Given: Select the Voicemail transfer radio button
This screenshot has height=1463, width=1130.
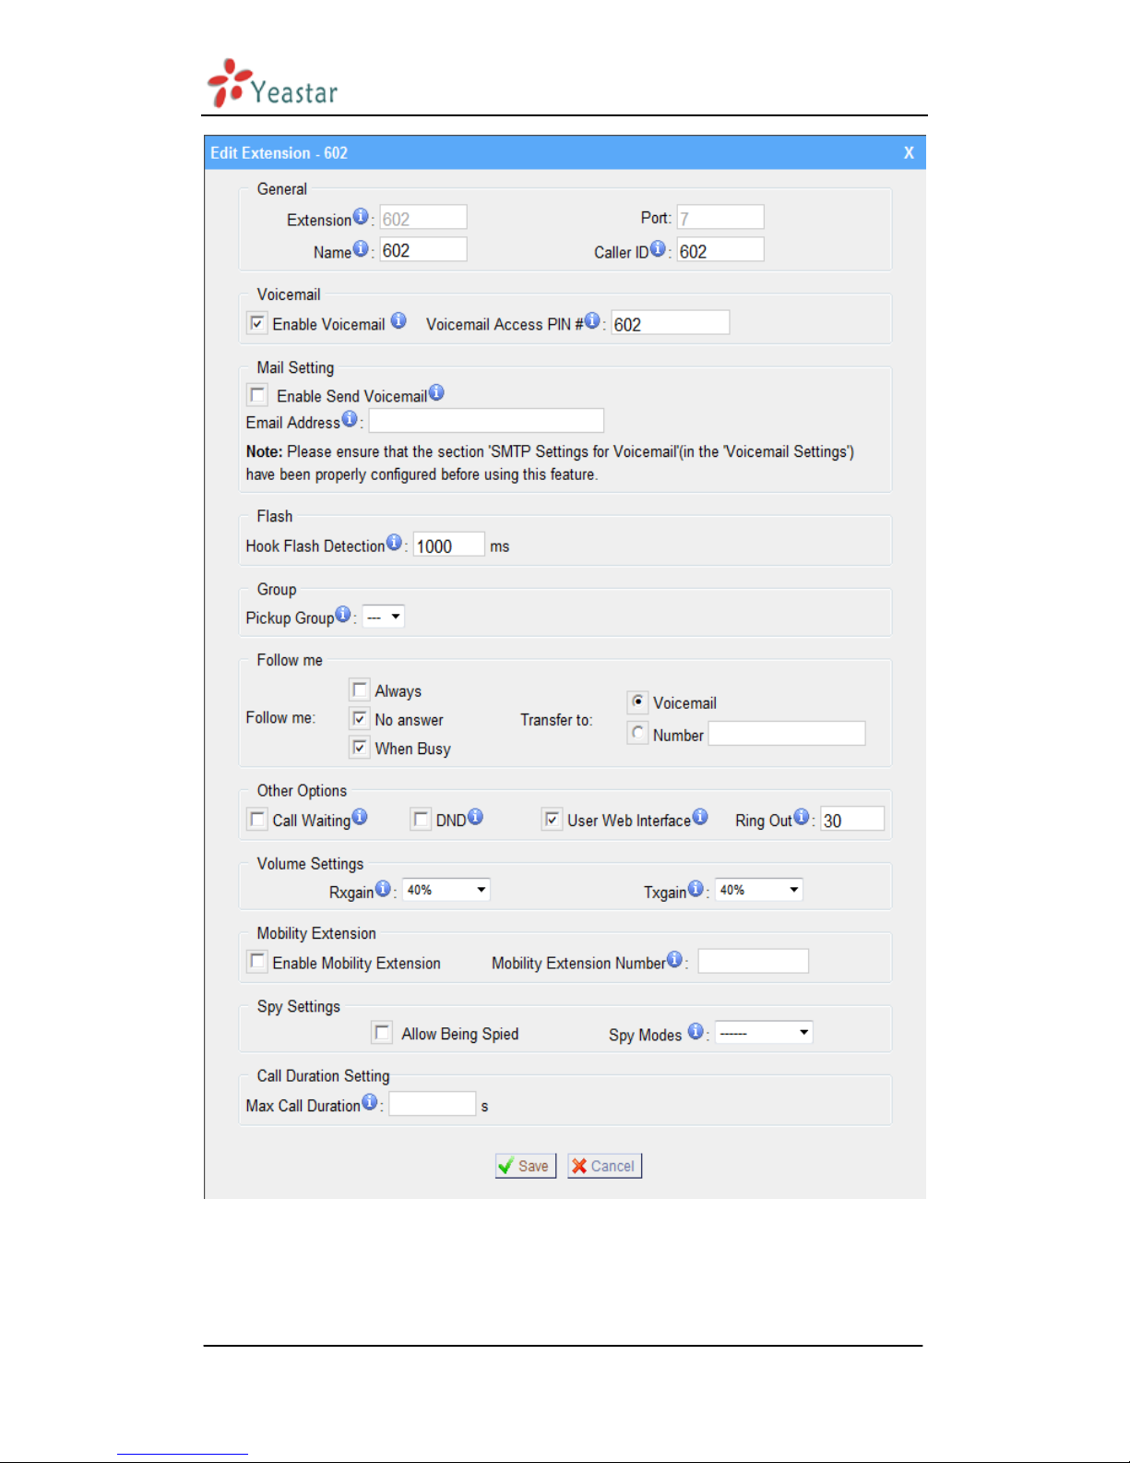Looking at the screenshot, I should [x=637, y=702].
